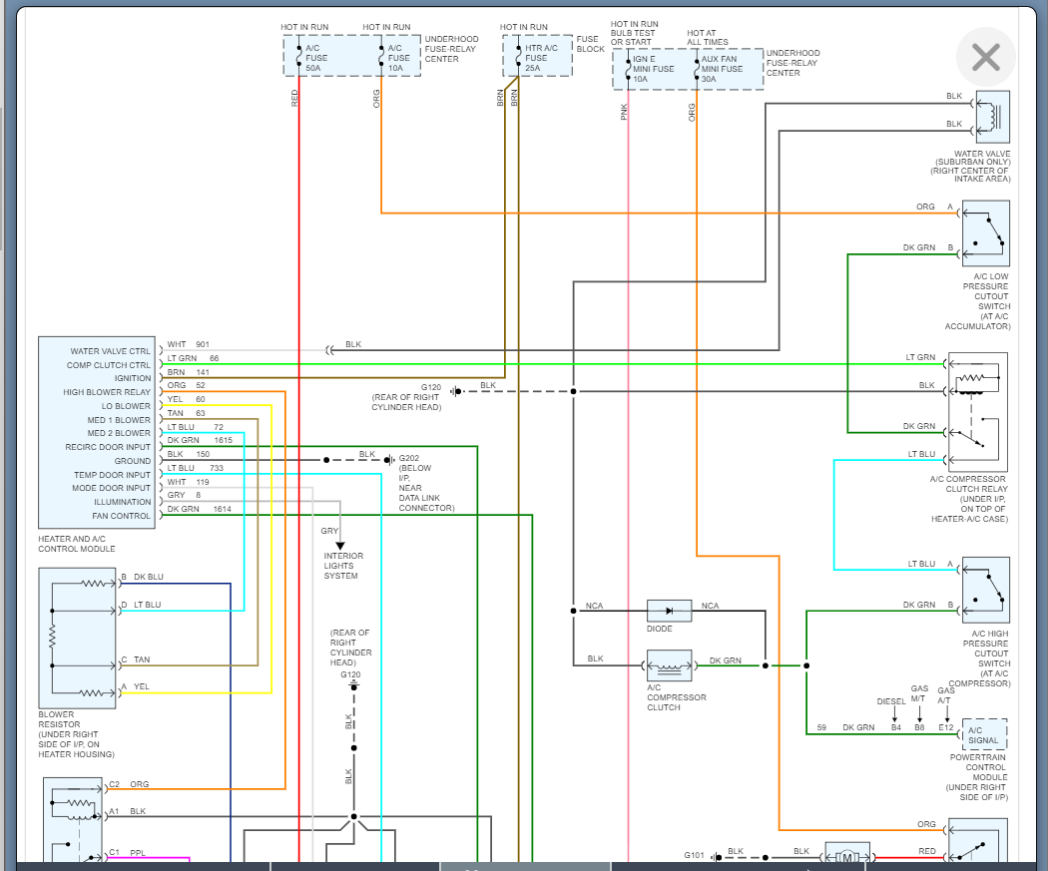Click the A/C compressor clutch coil symbol
This screenshot has width=1048, height=871.
coord(669,665)
